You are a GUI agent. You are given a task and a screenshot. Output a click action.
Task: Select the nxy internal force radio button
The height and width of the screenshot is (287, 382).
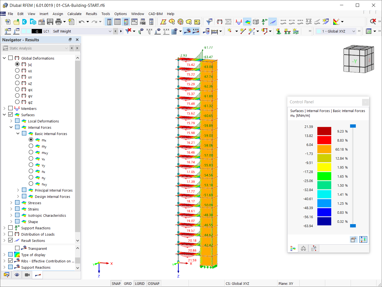coord(31,184)
